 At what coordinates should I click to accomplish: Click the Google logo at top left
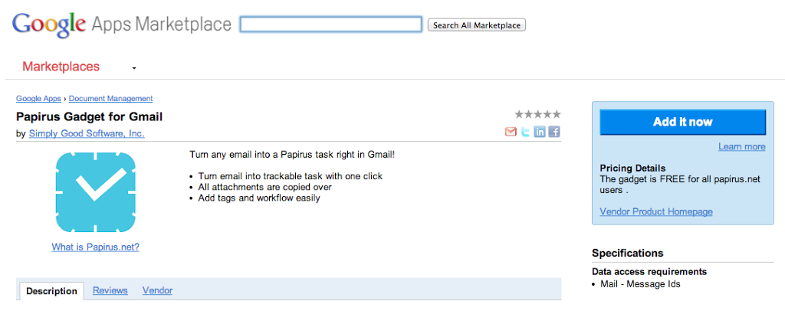49,24
